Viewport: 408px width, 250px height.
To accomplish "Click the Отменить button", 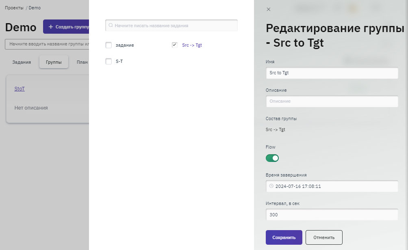I will tap(324, 237).
